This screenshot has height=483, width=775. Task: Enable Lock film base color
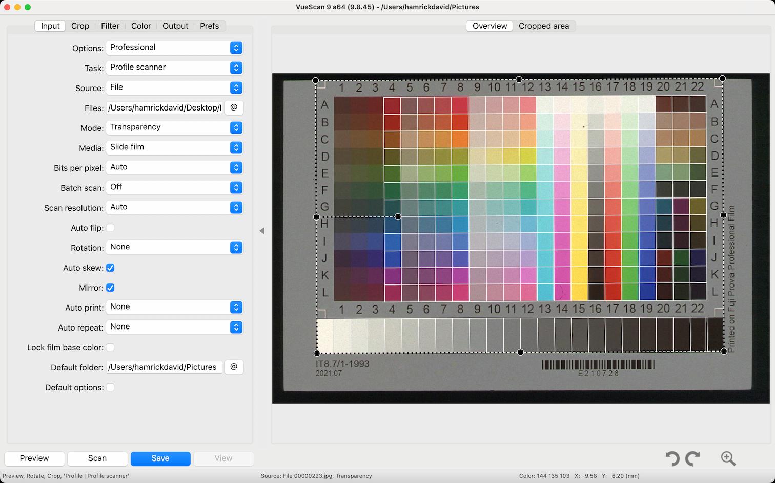tap(110, 347)
